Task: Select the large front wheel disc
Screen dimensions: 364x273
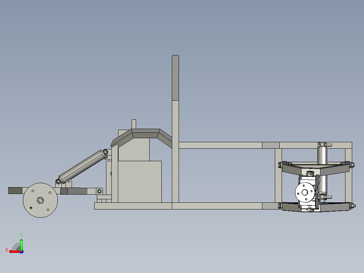Action: pyautogui.click(x=41, y=200)
